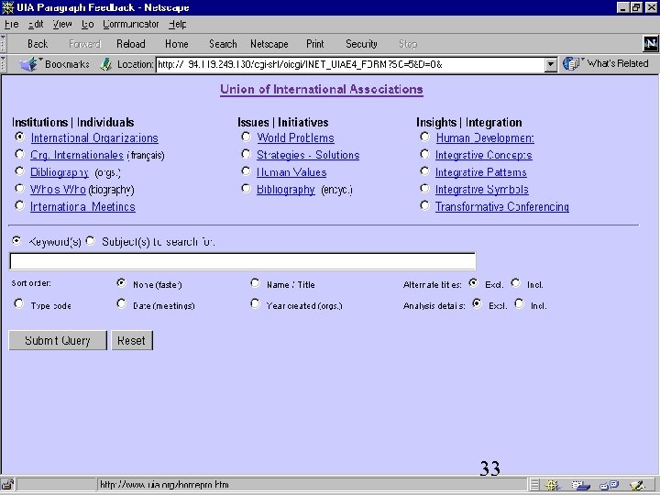Click the keyword search text field
This screenshot has width=660, height=495.
(x=242, y=261)
